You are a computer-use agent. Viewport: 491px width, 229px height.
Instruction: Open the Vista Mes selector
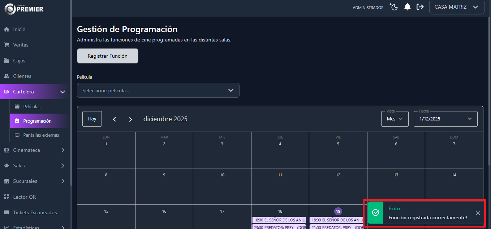pyautogui.click(x=395, y=119)
